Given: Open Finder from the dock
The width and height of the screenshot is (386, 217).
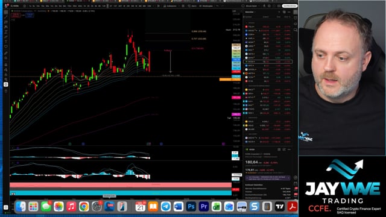Looking at the screenshot, I should click(21, 207).
